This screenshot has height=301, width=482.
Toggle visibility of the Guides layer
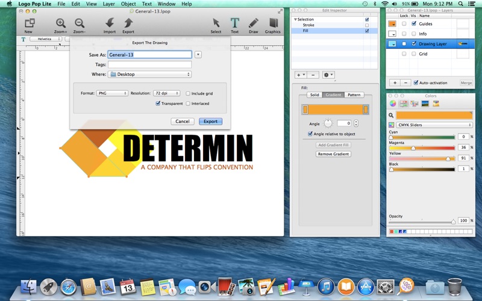tap(414, 23)
